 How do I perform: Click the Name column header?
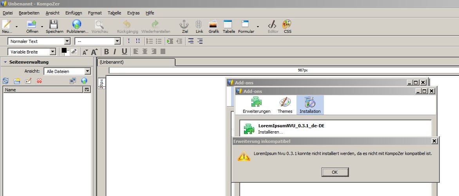(x=43, y=90)
